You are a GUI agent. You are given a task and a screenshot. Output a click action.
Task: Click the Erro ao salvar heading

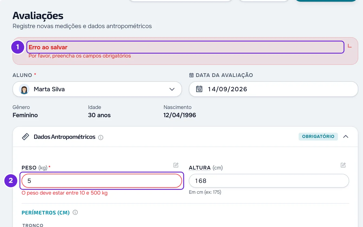pos(48,47)
